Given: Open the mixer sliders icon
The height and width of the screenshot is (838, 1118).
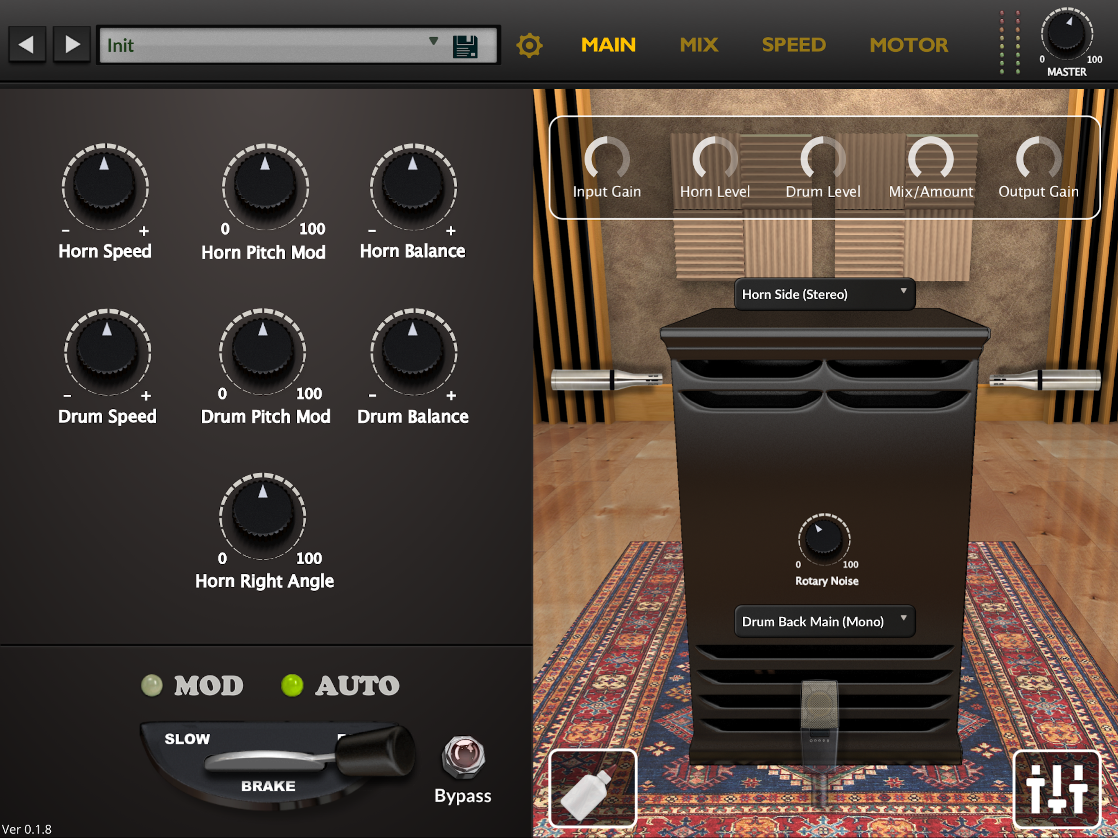Looking at the screenshot, I should pos(1057,789).
